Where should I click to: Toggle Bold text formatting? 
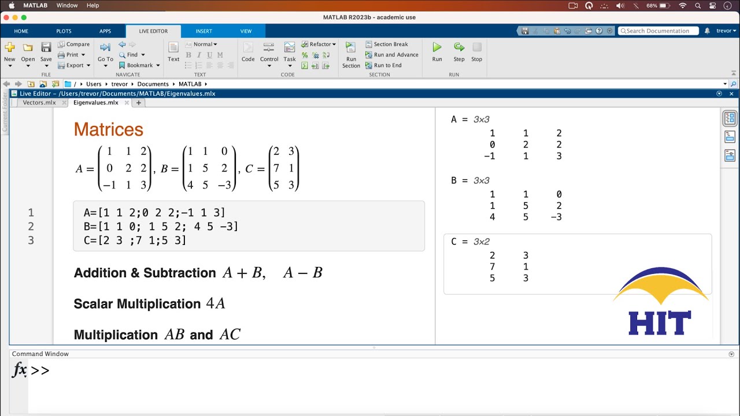coord(188,55)
